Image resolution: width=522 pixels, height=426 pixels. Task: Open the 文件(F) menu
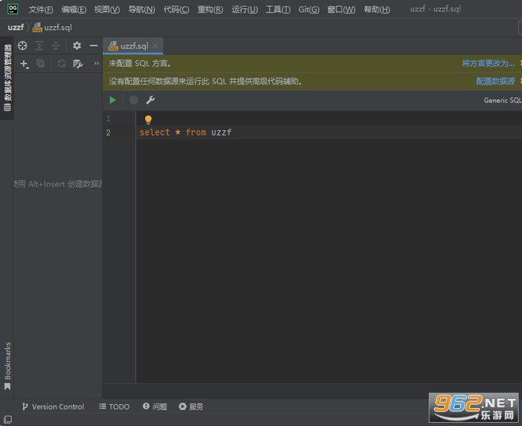pos(41,9)
